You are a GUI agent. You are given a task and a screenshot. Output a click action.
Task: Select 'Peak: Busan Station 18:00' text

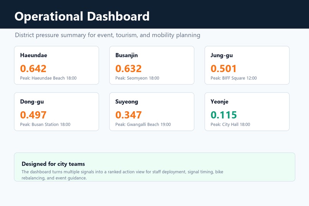point(45,124)
